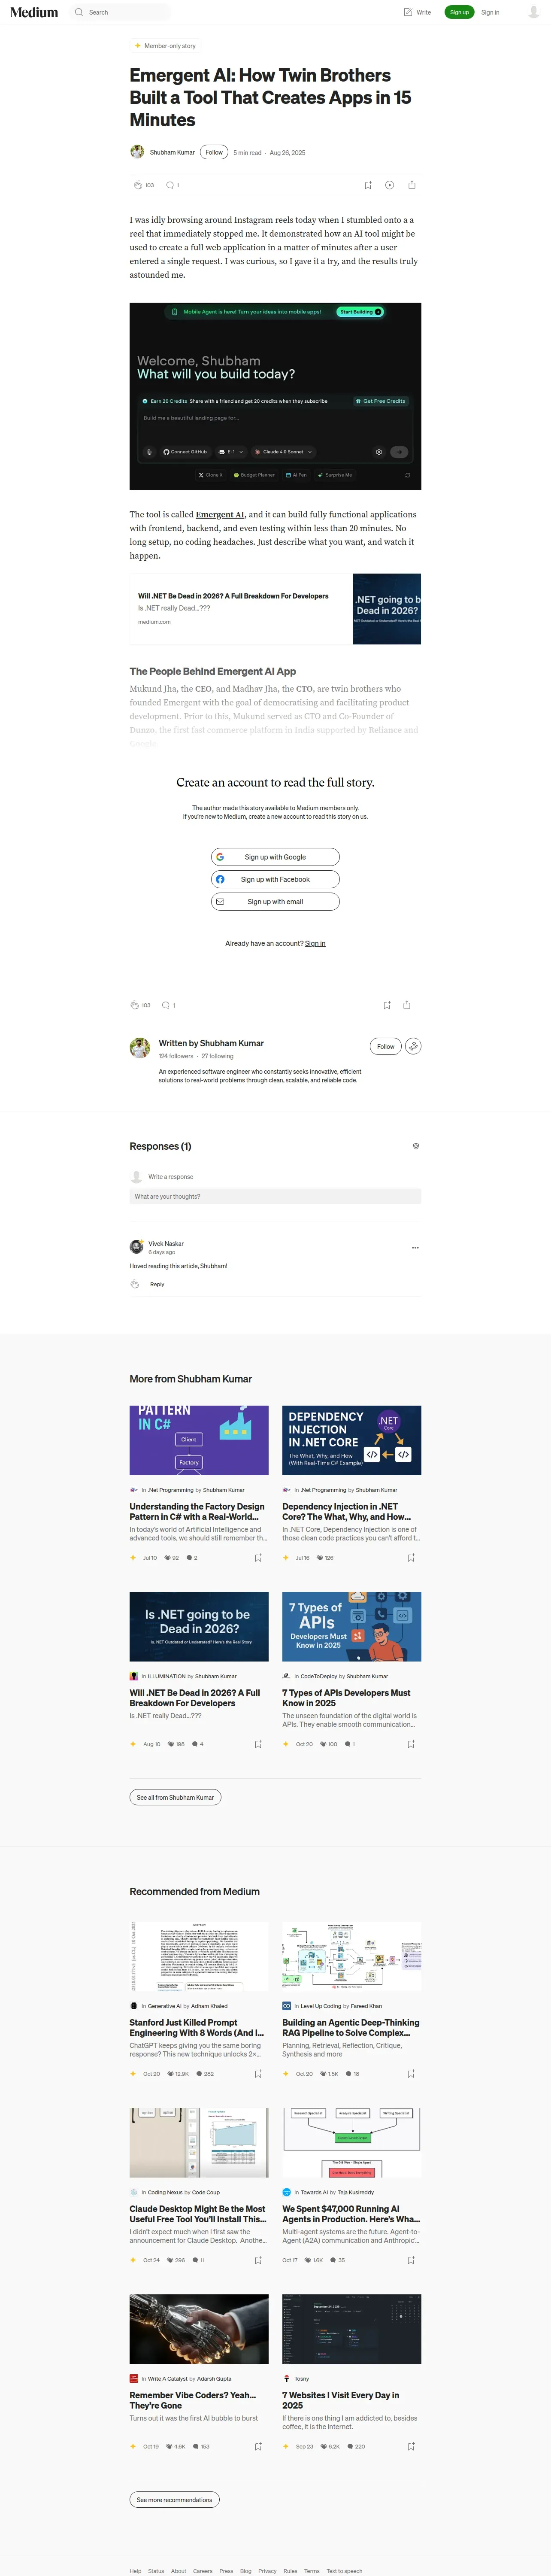Save the Factory Design Pattern article bookmark
This screenshot has width=551, height=2576.
[258, 1557]
